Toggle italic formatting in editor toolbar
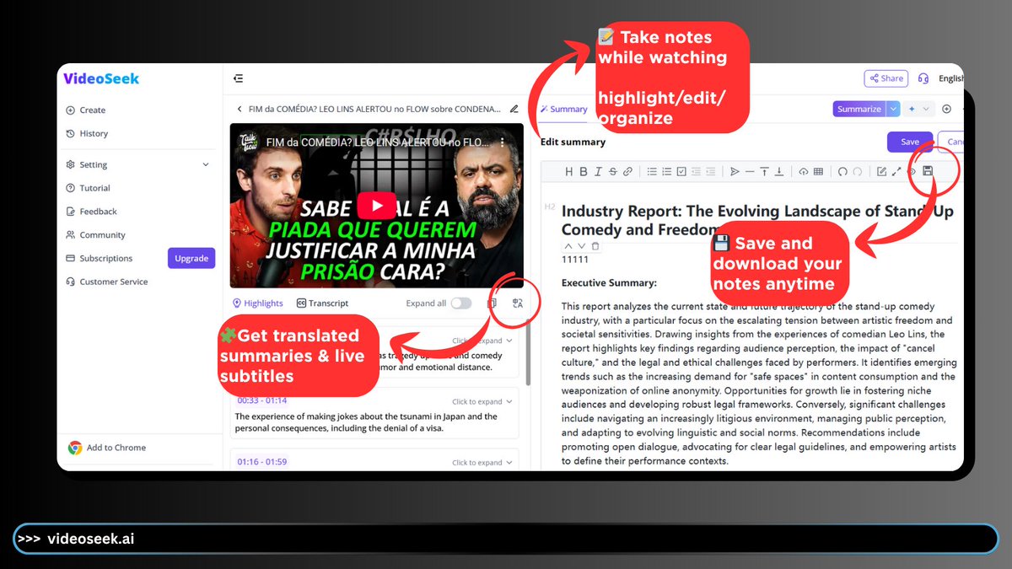This screenshot has height=569, width=1012. [598, 172]
